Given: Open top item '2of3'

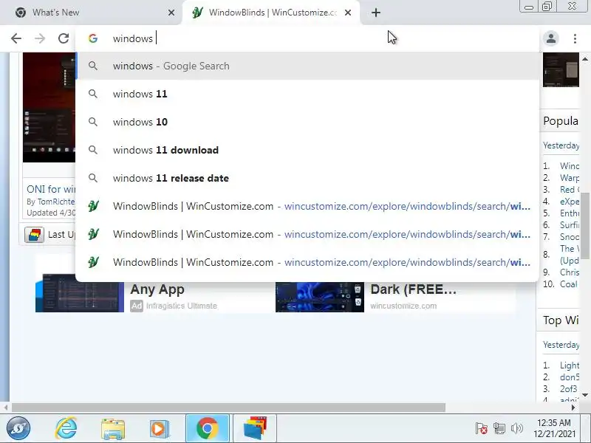Looking at the screenshot, I should (568, 388).
